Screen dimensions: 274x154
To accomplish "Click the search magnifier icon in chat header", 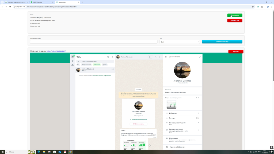I will click(x=155, y=57).
